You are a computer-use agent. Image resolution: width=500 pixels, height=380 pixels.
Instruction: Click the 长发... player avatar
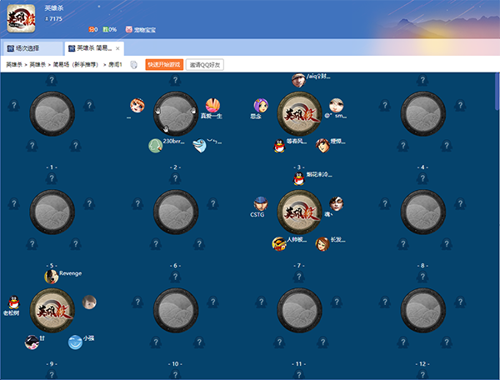coord(322,244)
